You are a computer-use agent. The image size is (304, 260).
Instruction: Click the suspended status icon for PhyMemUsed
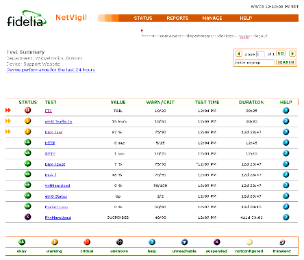pyautogui.click(x=27, y=217)
